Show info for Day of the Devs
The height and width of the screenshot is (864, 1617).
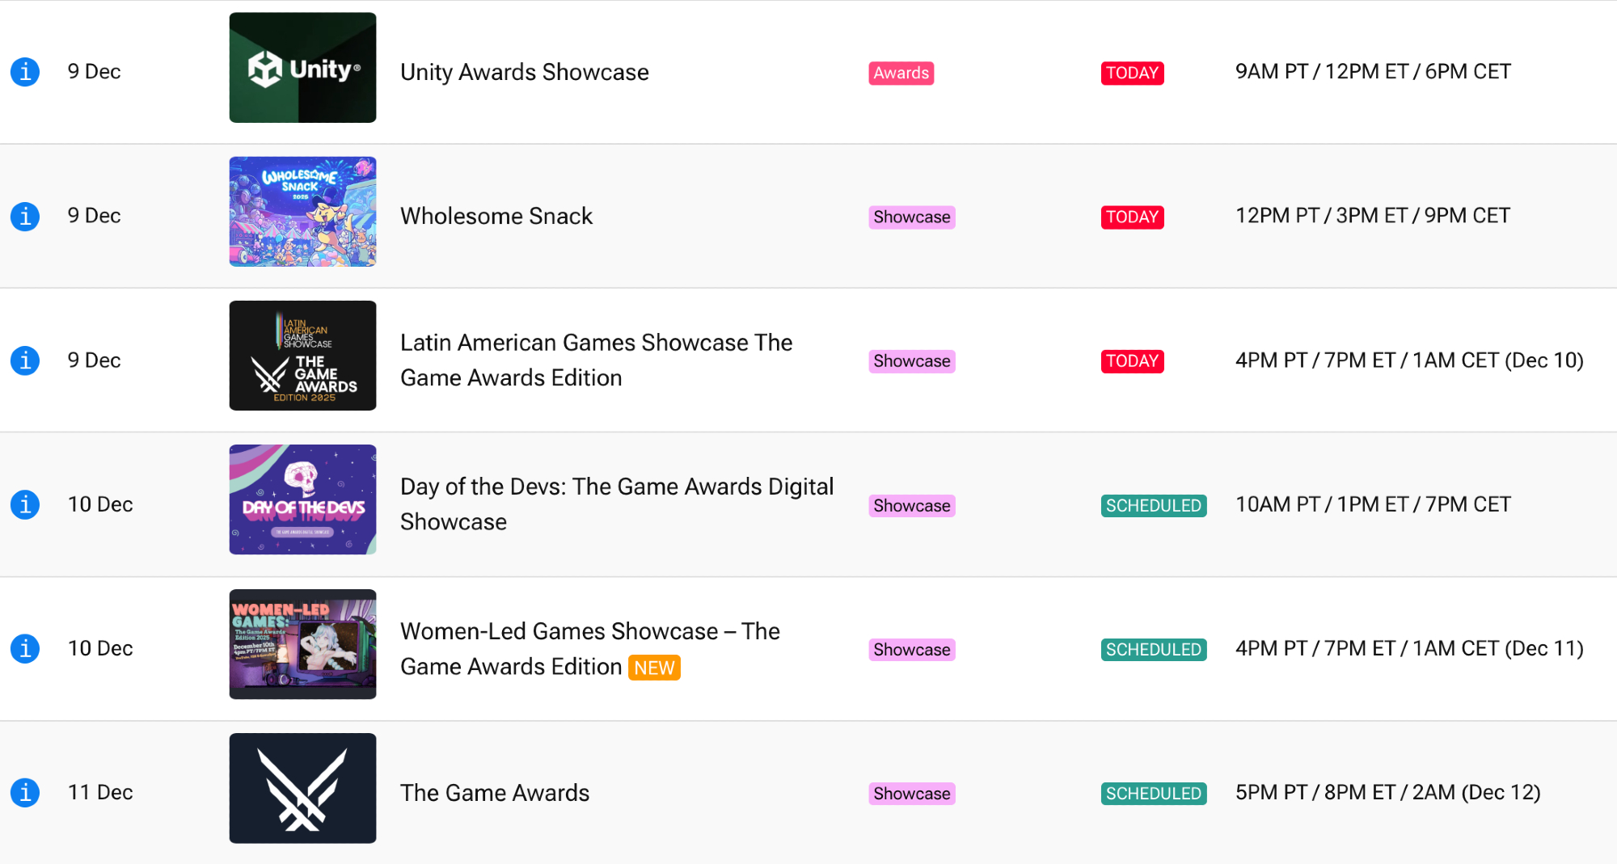(25, 504)
